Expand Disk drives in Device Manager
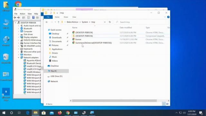The image size is (206, 116). pyautogui.click(x=19, y=34)
